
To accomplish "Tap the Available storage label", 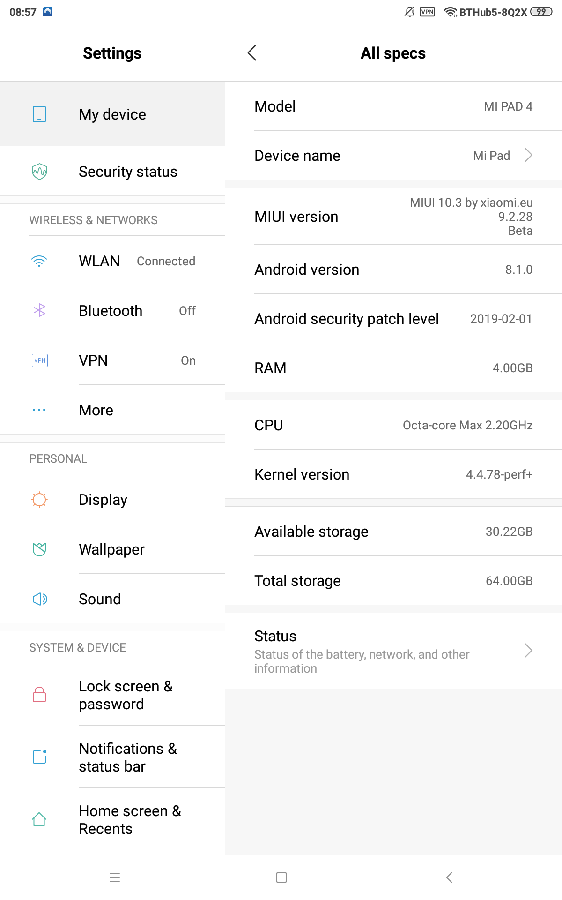I will click(311, 532).
